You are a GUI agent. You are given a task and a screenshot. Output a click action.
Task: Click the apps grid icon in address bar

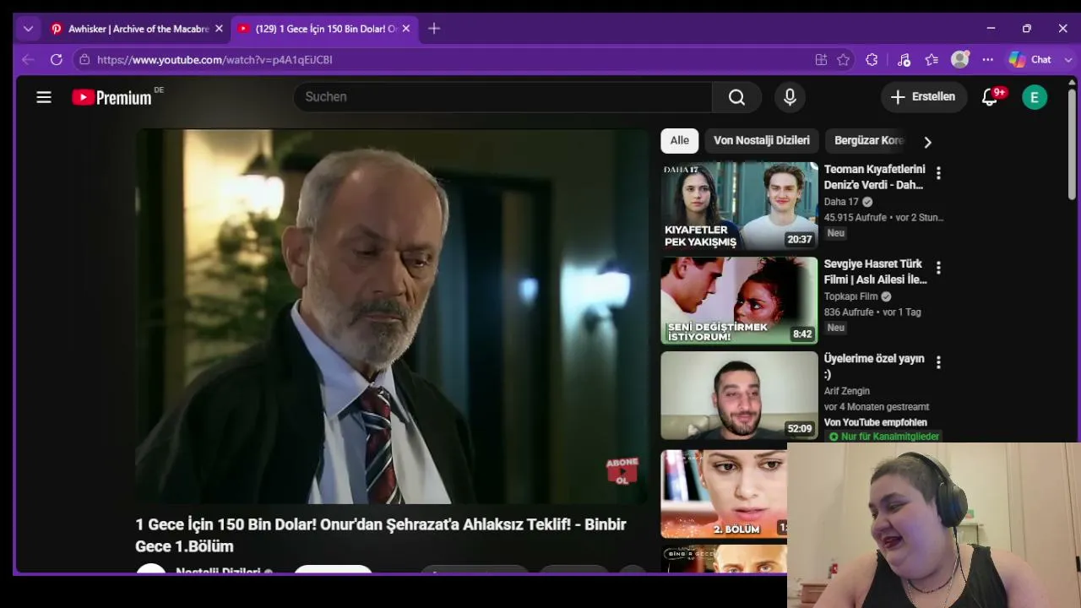click(821, 60)
